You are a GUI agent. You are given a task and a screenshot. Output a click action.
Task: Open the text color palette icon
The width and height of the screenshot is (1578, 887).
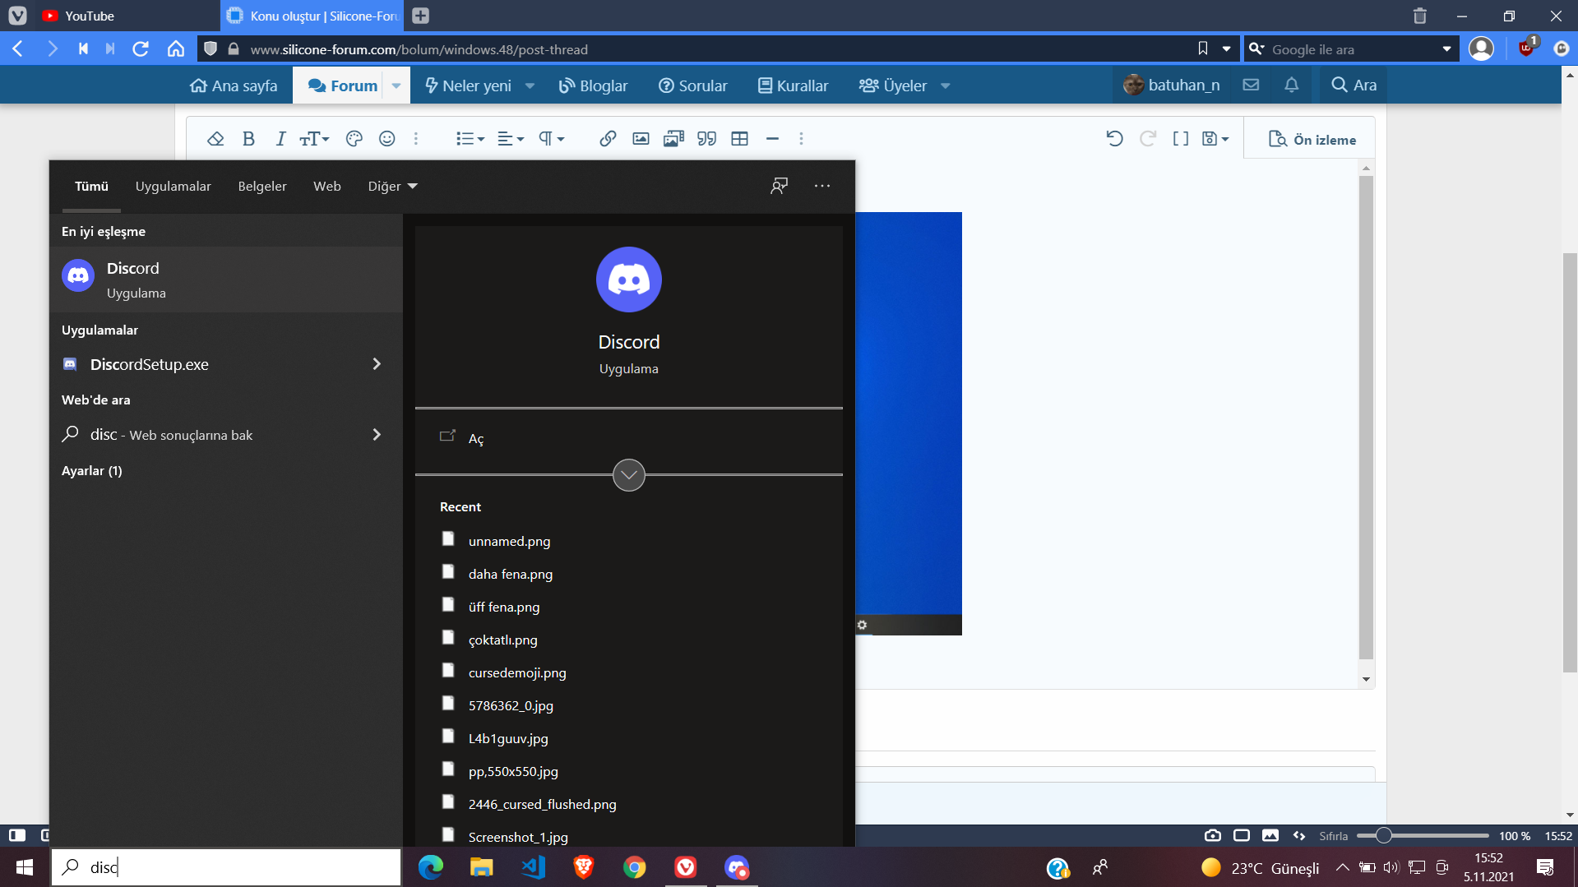click(x=354, y=139)
